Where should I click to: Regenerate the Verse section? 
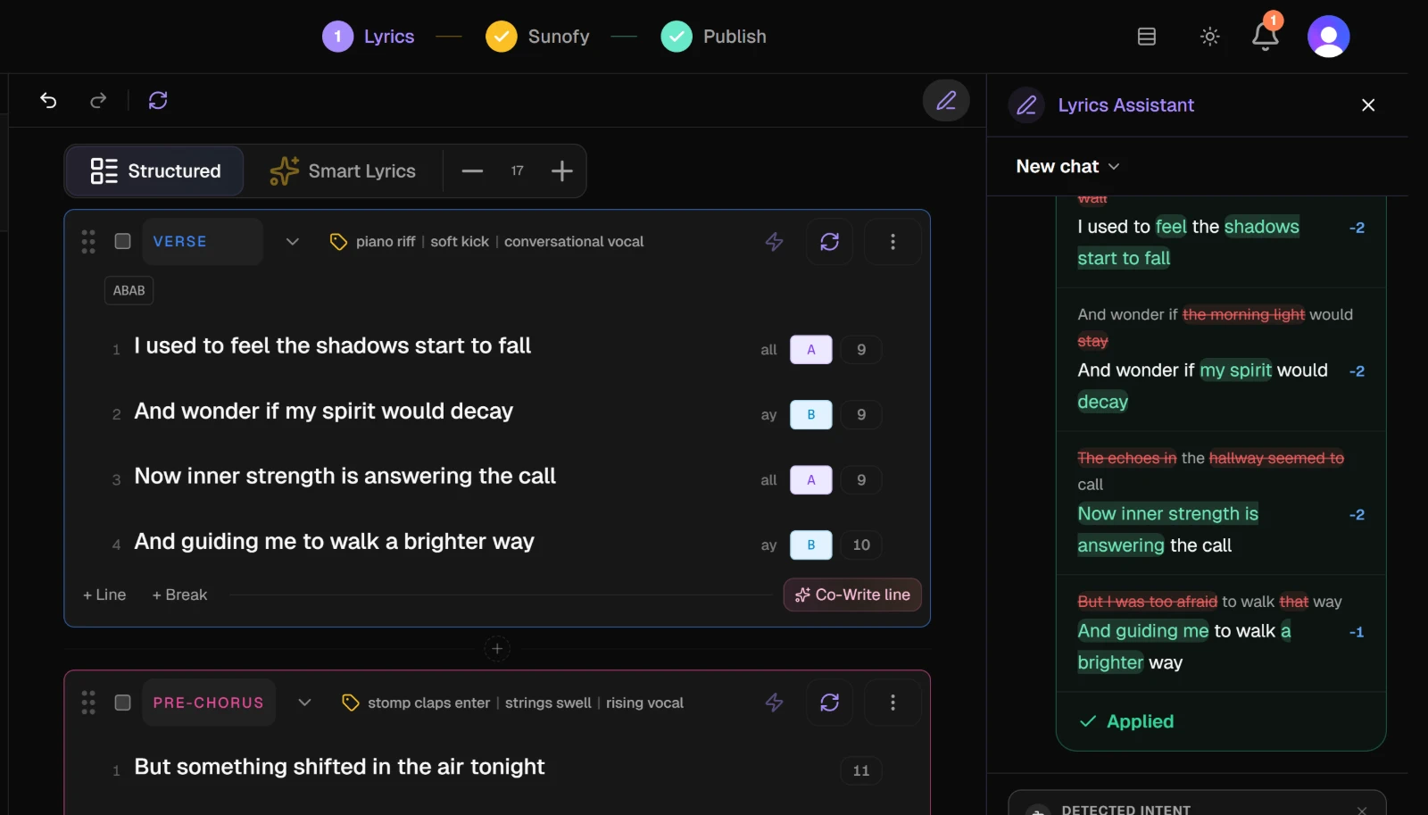click(x=830, y=242)
